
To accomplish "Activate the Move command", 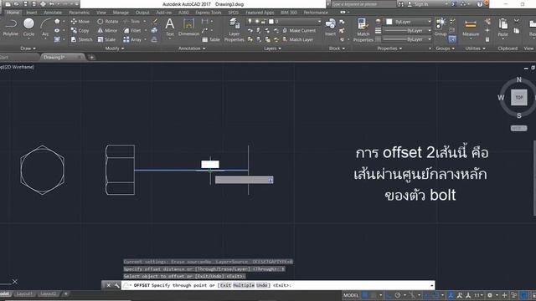I will click(x=80, y=22).
